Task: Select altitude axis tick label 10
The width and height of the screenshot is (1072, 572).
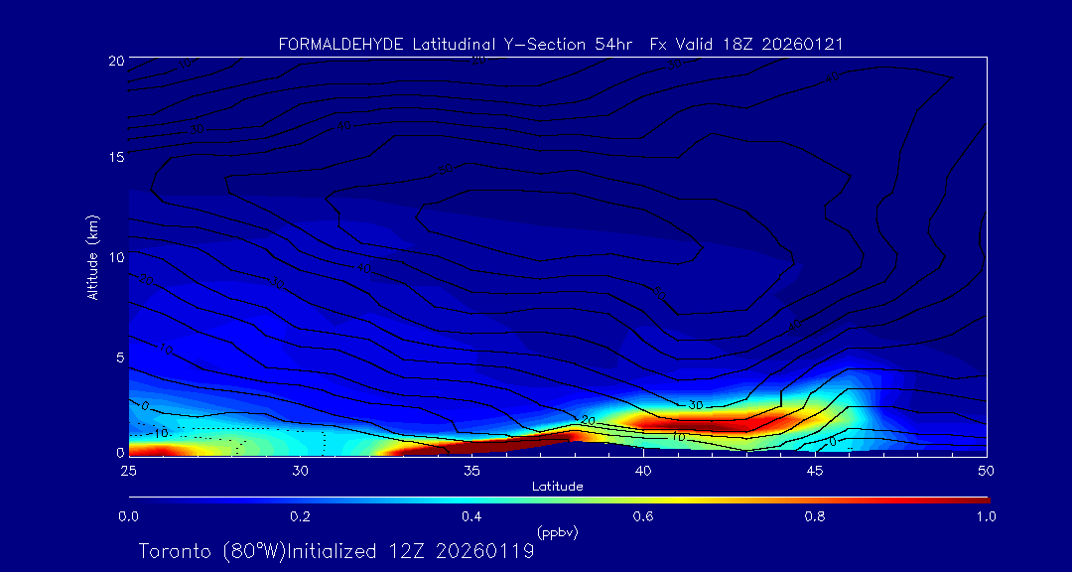Action: click(115, 257)
